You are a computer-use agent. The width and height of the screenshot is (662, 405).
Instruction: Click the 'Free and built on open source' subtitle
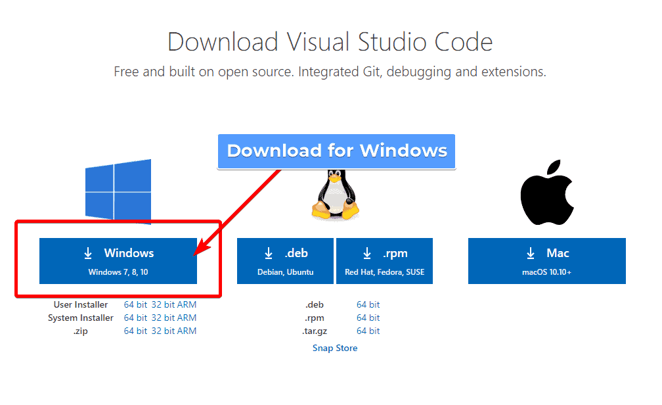click(x=330, y=72)
